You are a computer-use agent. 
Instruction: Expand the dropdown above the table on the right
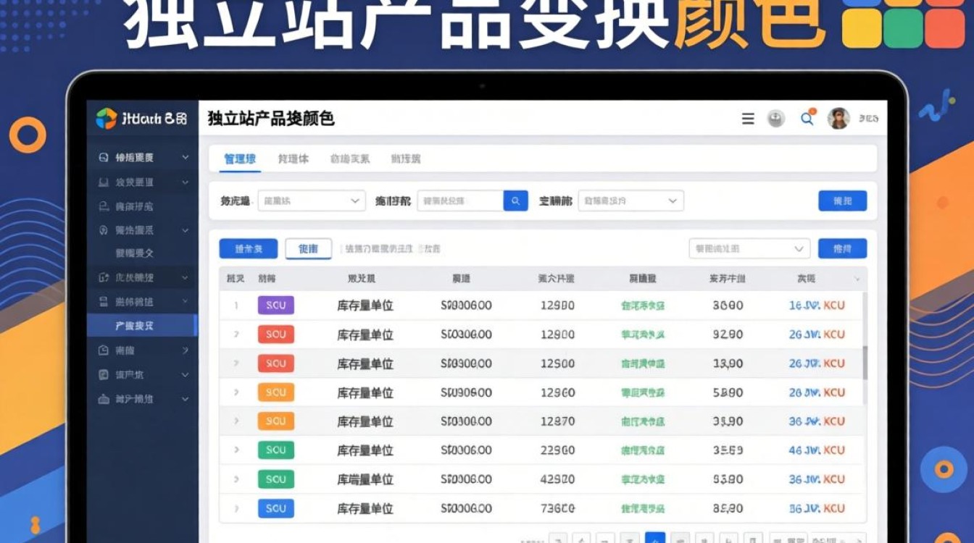click(748, 248)
